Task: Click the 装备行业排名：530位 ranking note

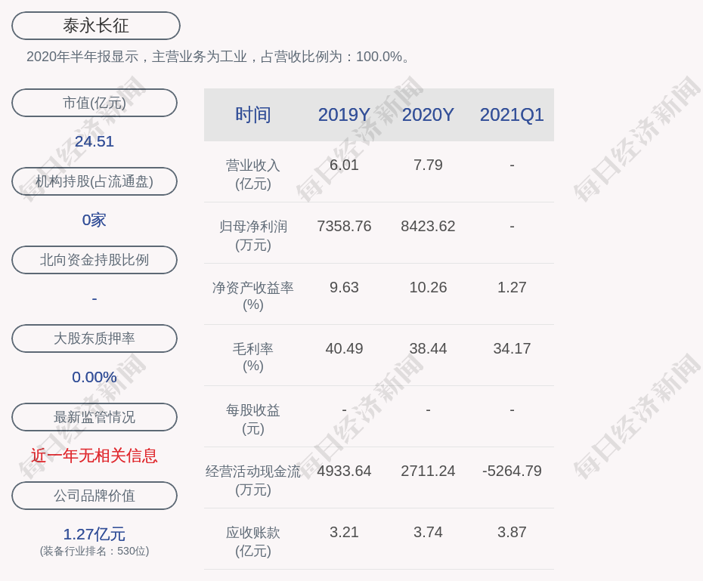Action: [94, 551]
